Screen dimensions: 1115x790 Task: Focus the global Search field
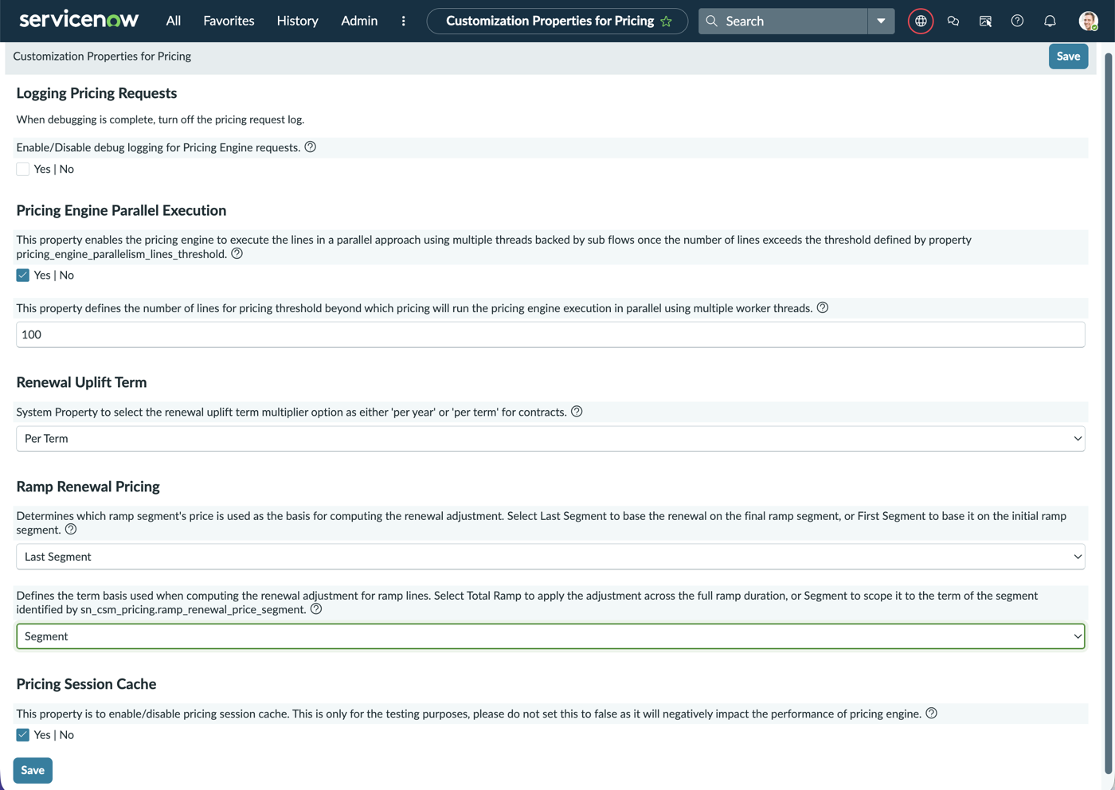(783, 22)
